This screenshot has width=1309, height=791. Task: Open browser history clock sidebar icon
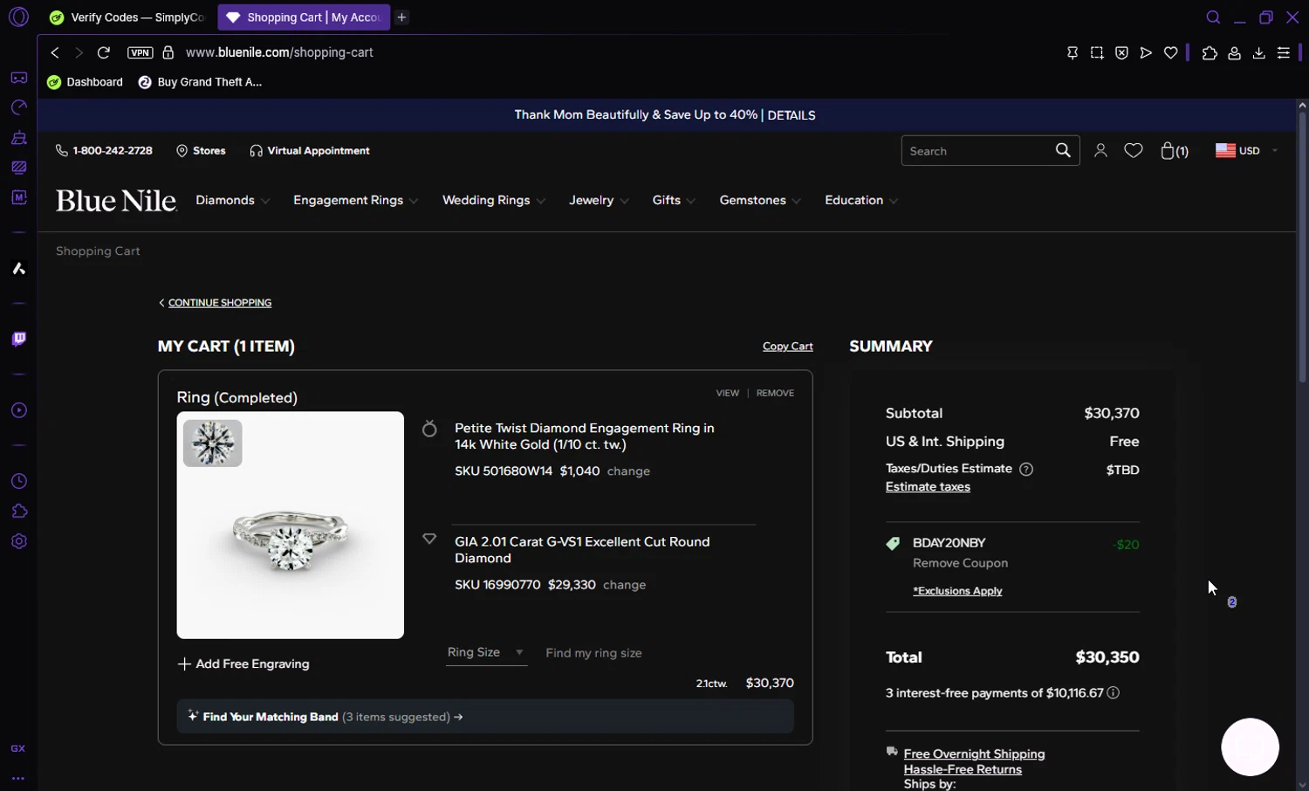point(18,481)
